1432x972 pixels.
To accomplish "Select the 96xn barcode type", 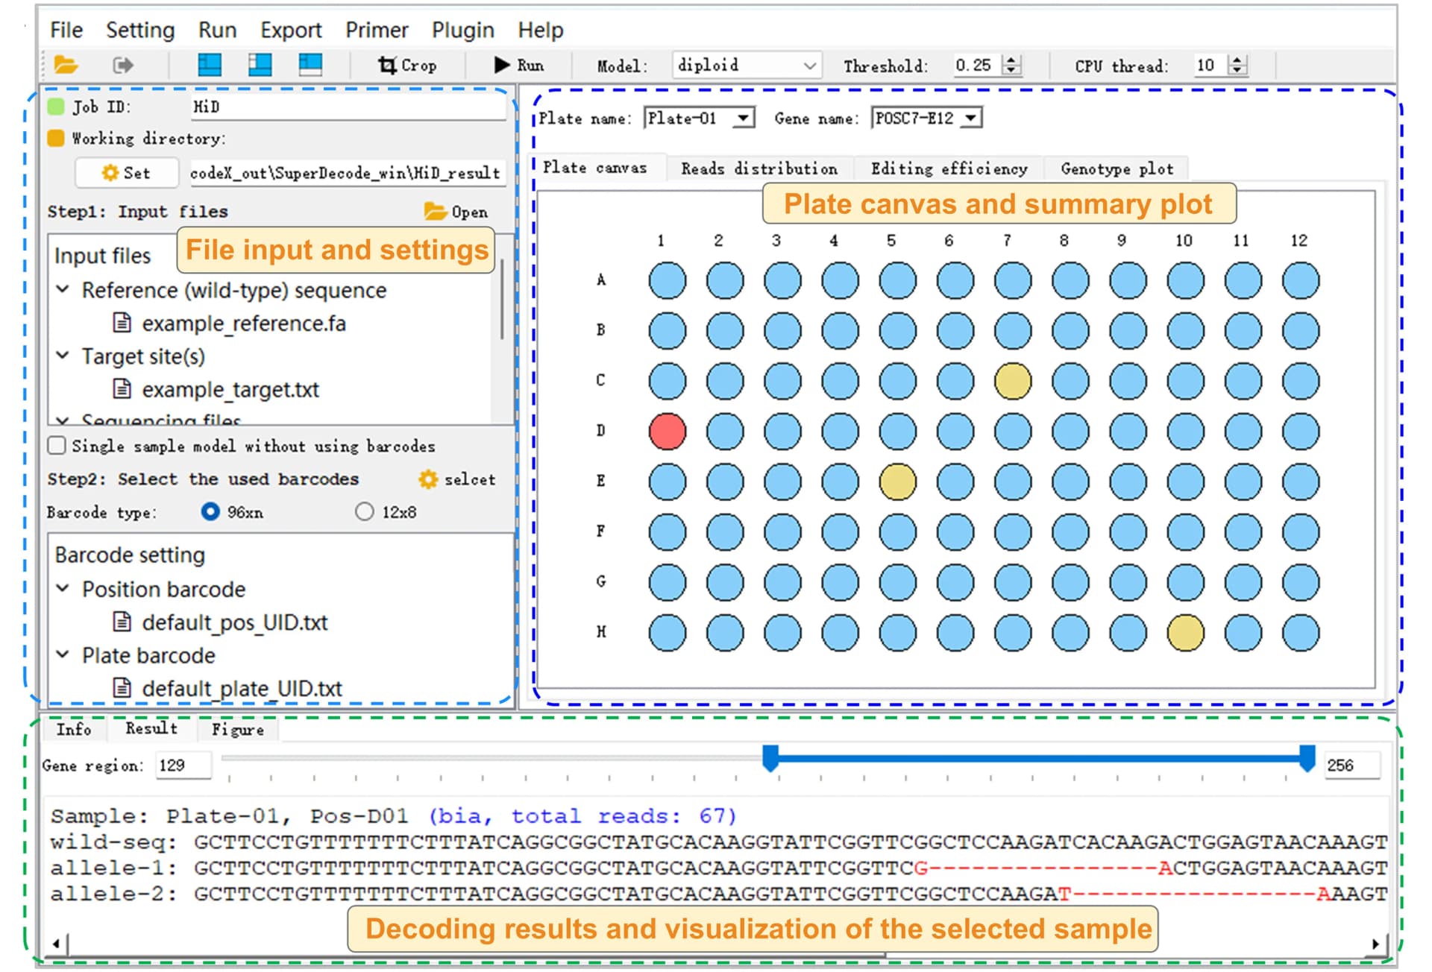I will coord(210,511).
